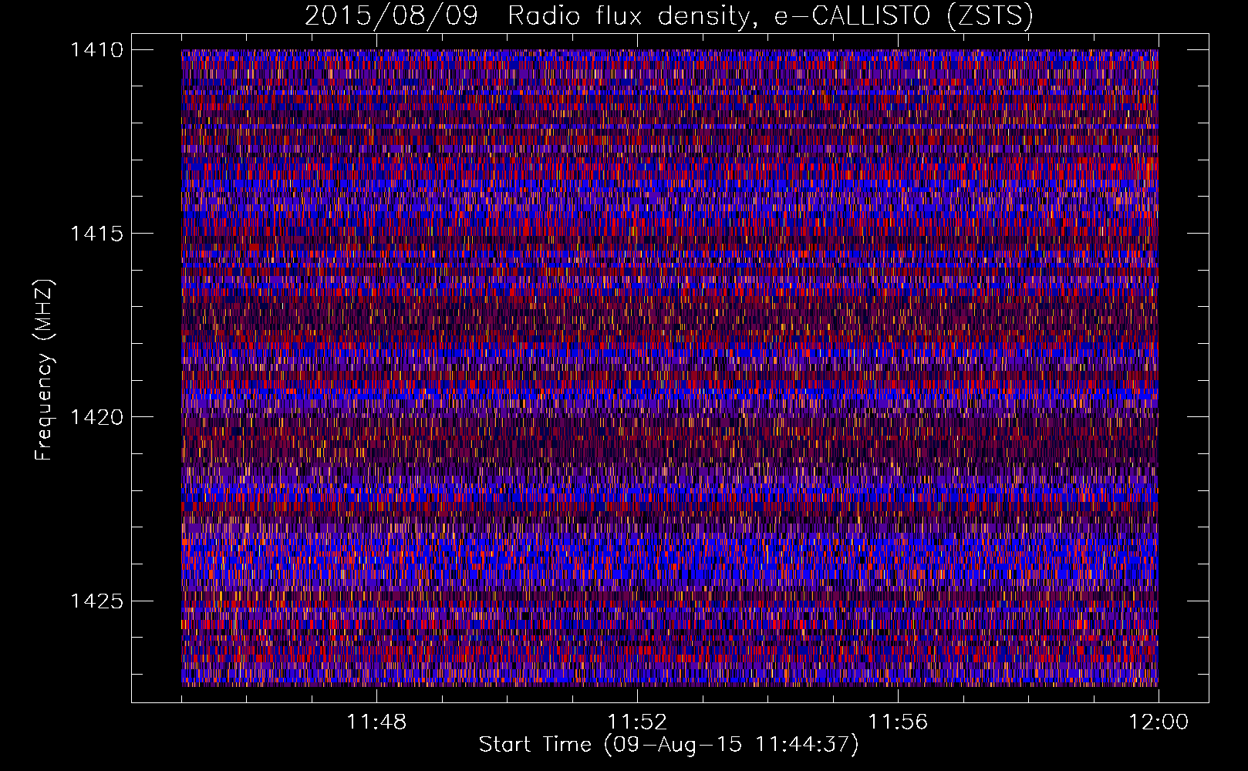Click the 12:00 time axis label
This screenshot has width=1248, height=771.
[1159, 722]
